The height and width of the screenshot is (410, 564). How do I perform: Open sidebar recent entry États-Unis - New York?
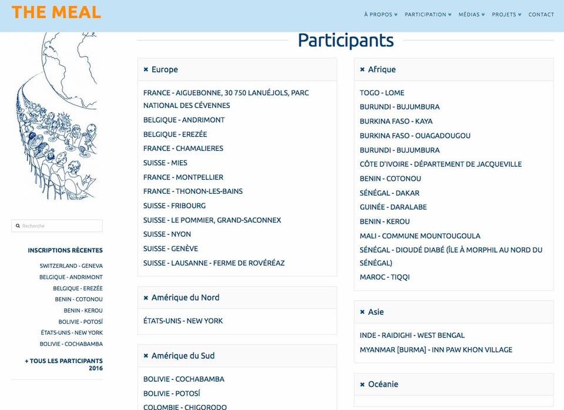pyautogui.click(x=72, y=332)
